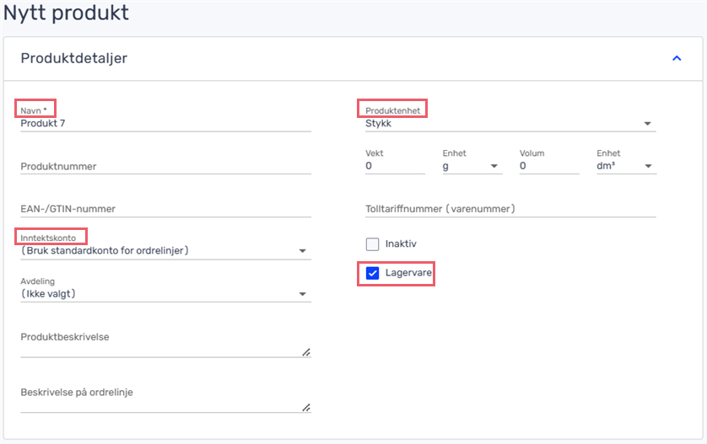Select the Stykk value in Produktenhet

378,123
